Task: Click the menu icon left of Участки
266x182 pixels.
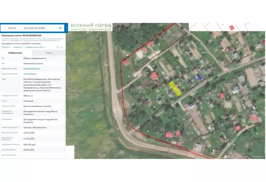Action: click(x=4, y=28)
